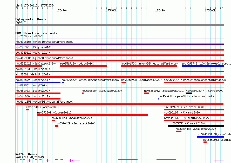Click DGV Structural Variants track title
Screen dimensions: 231x163
pyautogui.click(x=36, y=33)
